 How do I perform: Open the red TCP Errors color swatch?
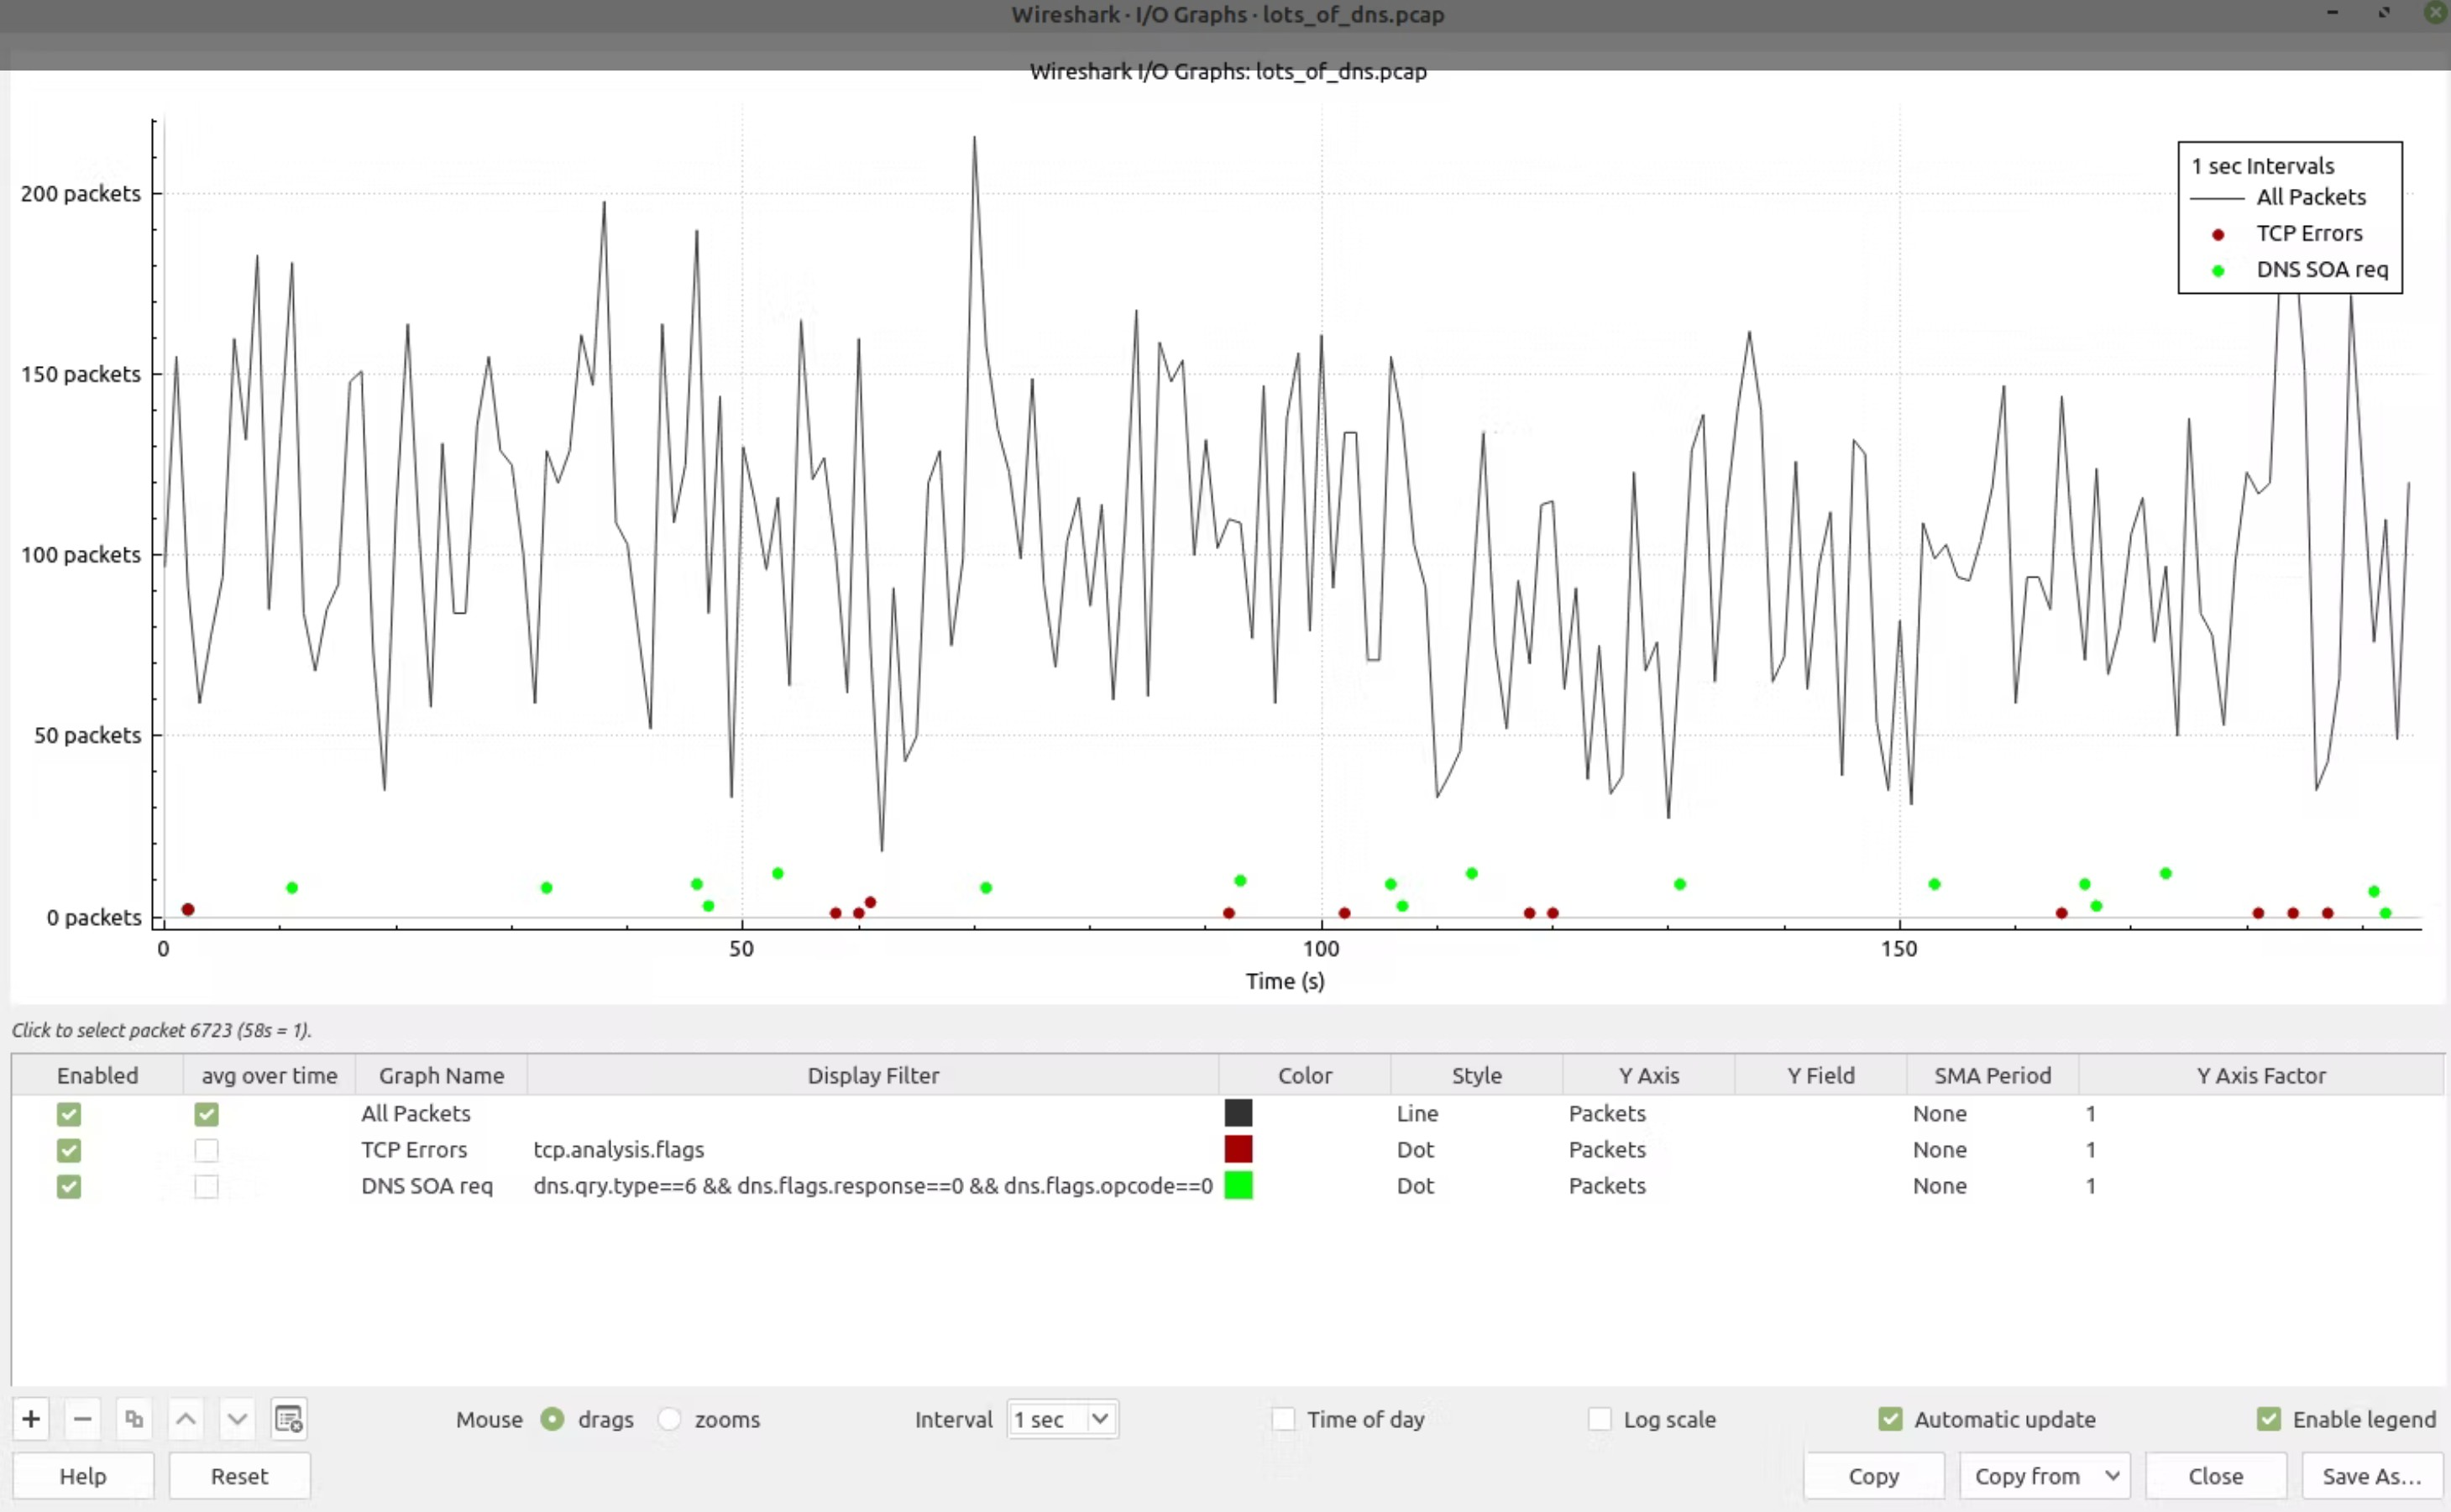[1238, 1148]
